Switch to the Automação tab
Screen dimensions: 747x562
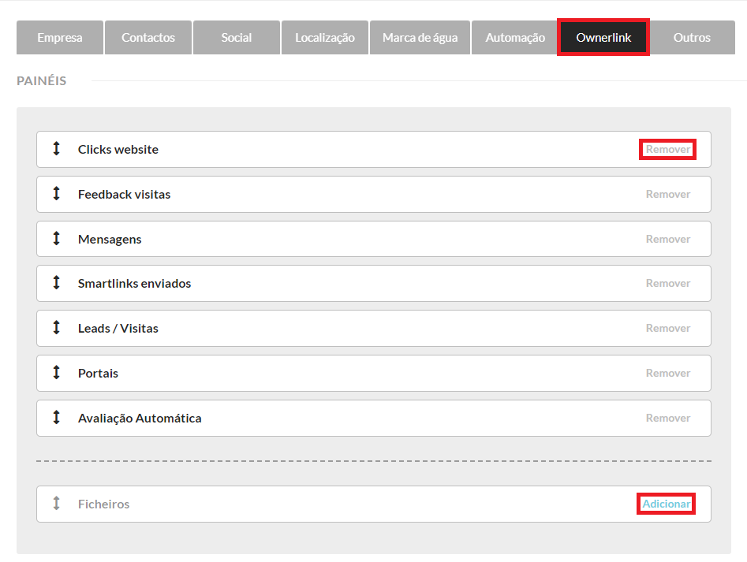515,38
